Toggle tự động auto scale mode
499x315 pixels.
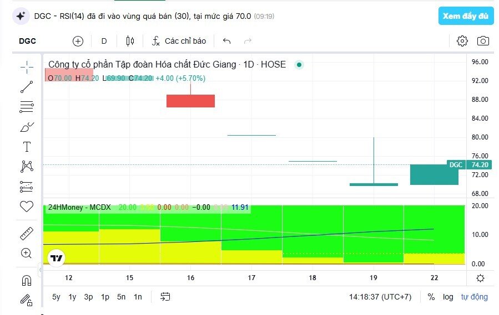pos(475,297)
